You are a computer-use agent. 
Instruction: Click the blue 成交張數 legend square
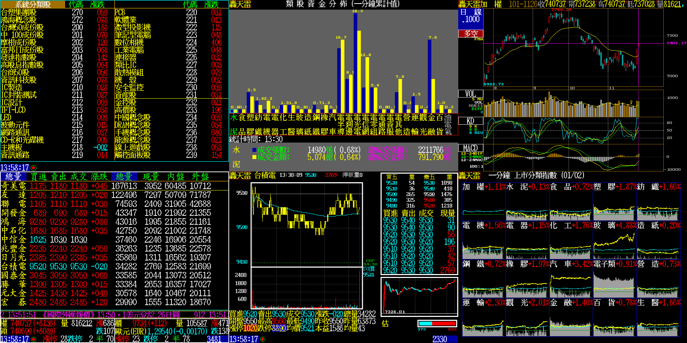click(x=254, y=150)
